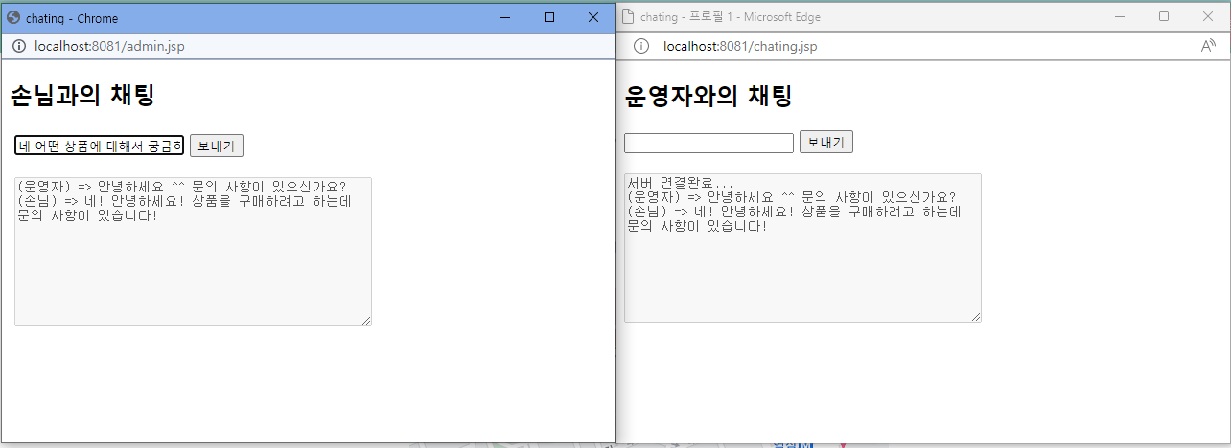Close the Microsoft Edge window

[1208, 16]
